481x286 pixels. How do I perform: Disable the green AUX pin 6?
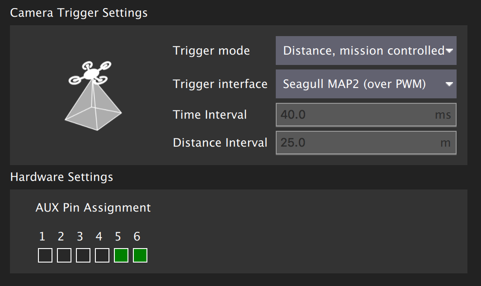pyautogui.click(x=140, y=255)
